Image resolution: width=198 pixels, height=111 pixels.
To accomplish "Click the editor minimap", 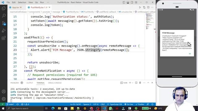I will 150,21.
